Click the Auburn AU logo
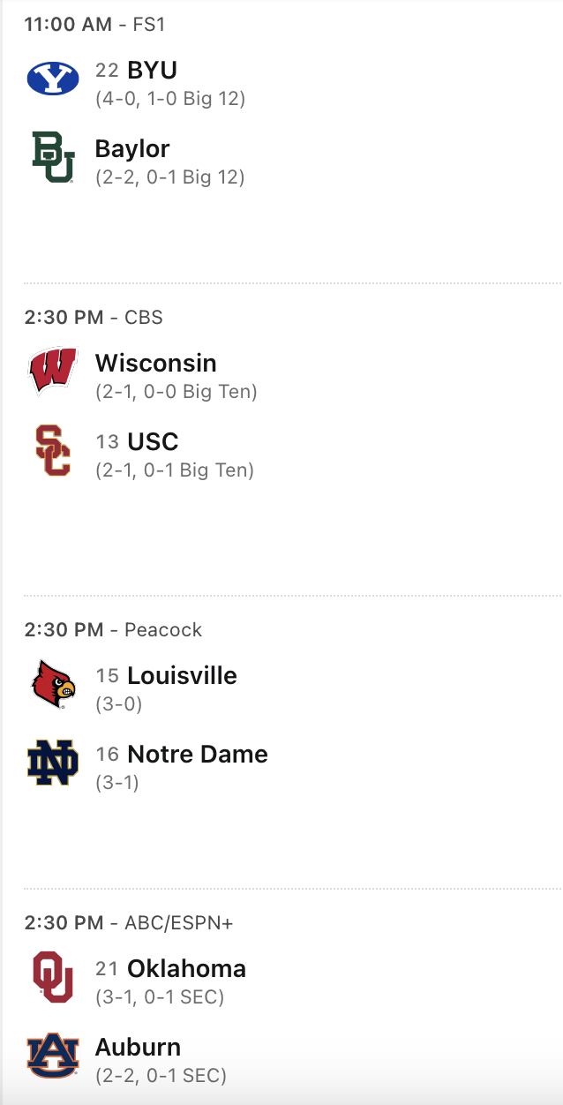Viewport: 563px width, 1105px height. pyautogui.click(x=53, y=1056)
